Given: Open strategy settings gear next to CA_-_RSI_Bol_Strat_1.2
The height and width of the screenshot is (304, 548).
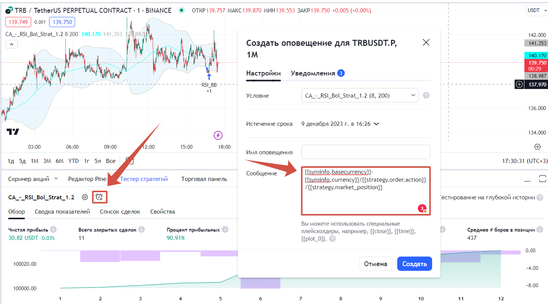Looking at the screenshot, I should [85, 197].
